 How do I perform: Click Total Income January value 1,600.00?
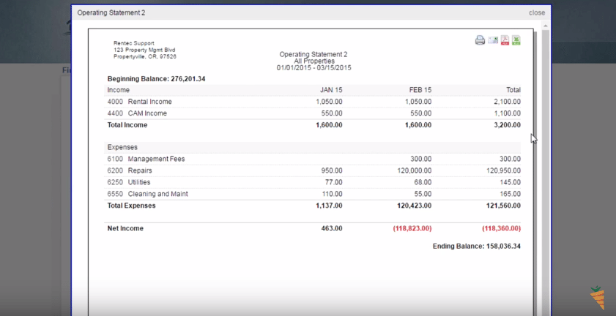(x=329, y=125)
